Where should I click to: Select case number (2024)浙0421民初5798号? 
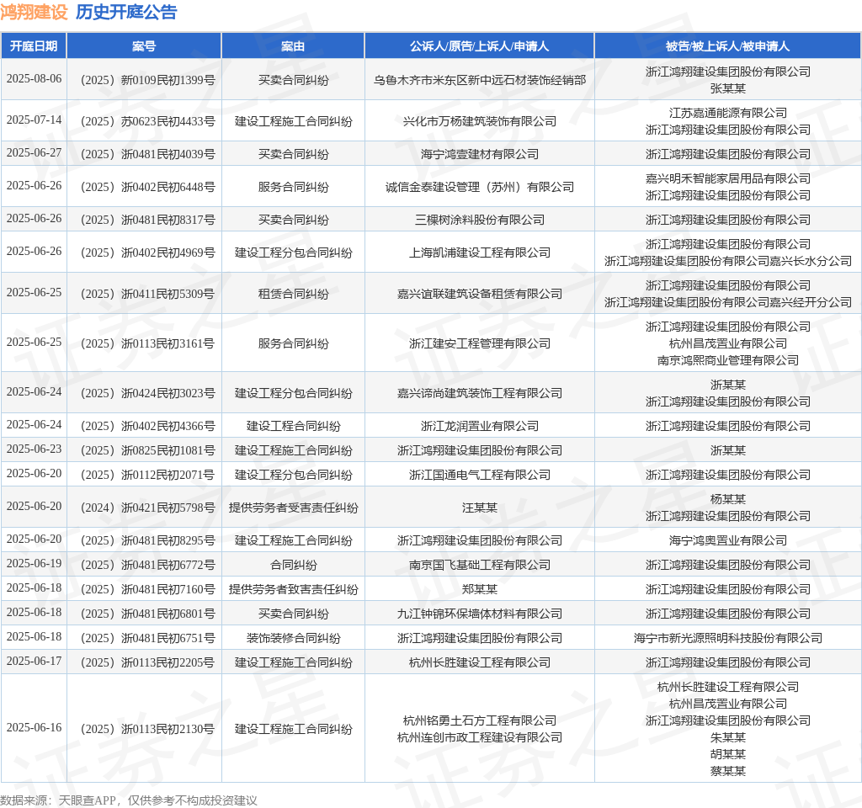(147, 508)
